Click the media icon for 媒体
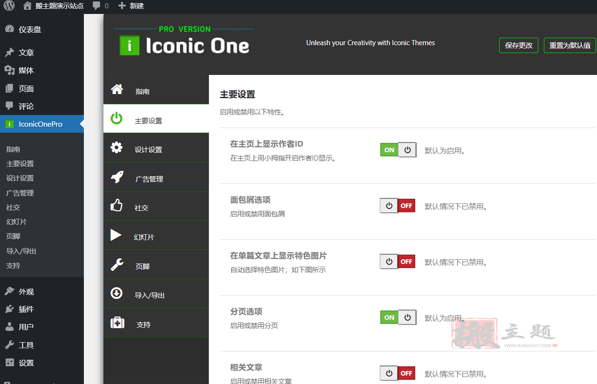The width and height of the screenshot is (597, 384). coord(9,70)
